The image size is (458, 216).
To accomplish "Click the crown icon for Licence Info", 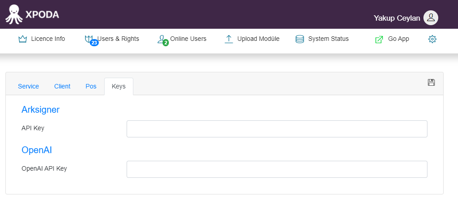I will (x=22, y=39).
